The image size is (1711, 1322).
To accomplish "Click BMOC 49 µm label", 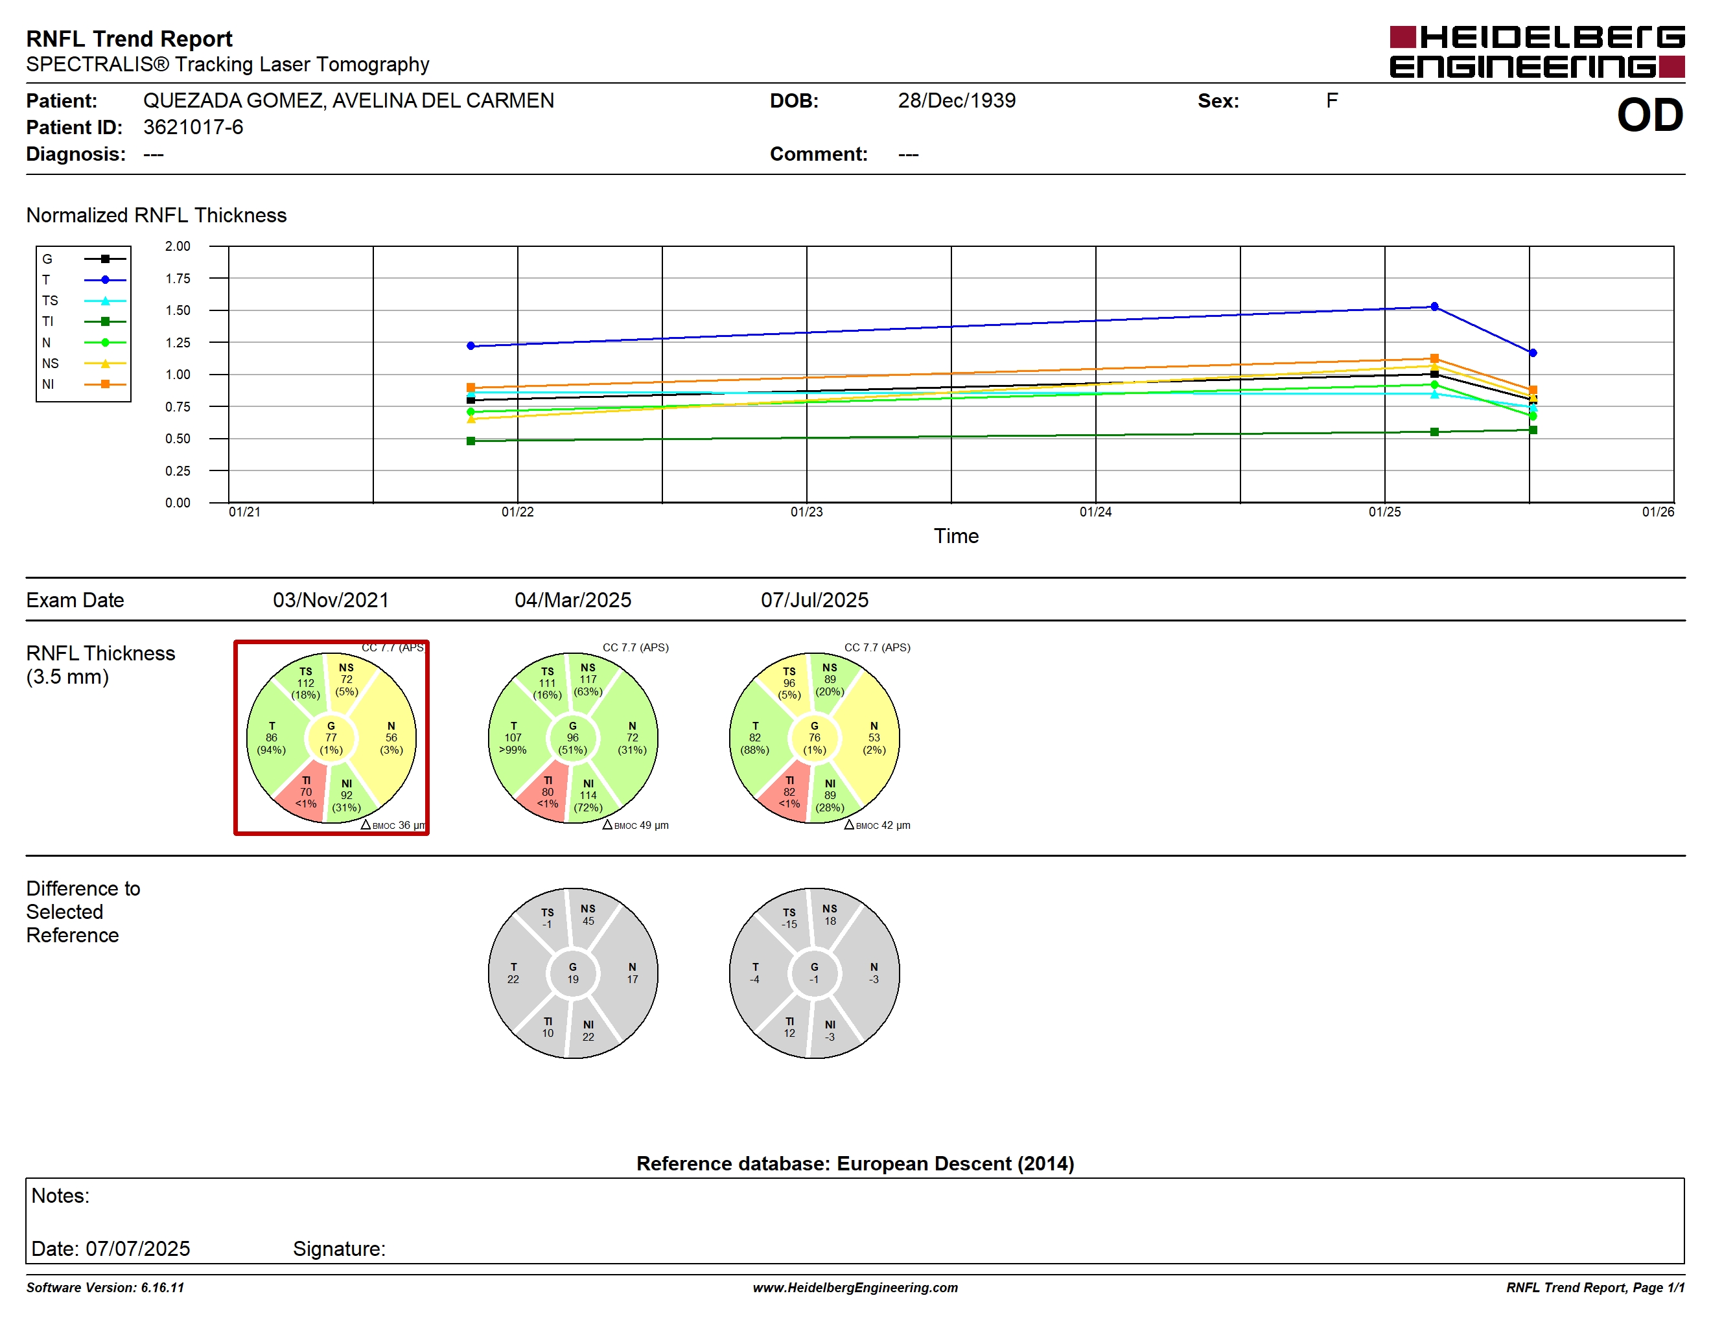I will [635, 826].
